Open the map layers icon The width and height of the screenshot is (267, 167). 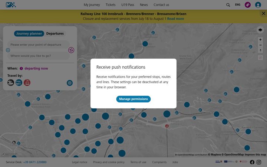(x=260, y=30)
